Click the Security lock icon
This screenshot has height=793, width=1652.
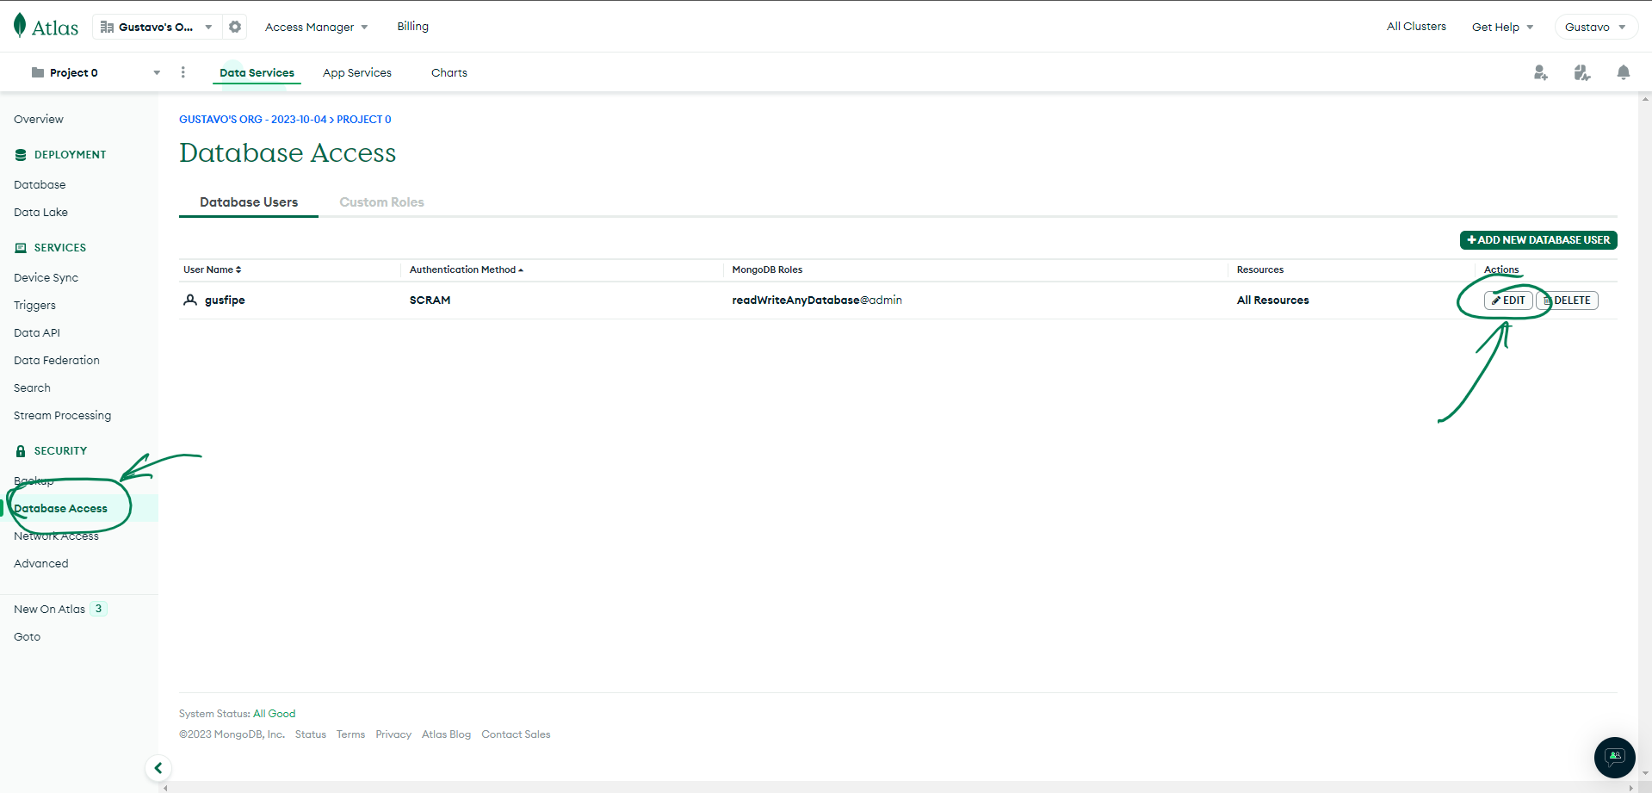[x=21, y=451]
